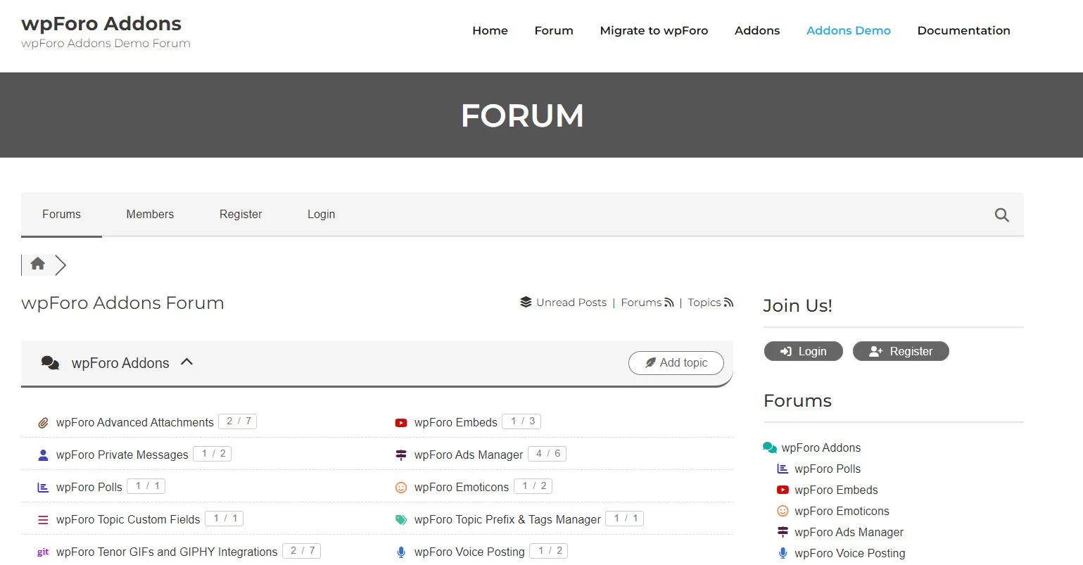This screenshot has width=1083, height=565.
Task: Open wpForo Ads Manager in sidebar forum list
Action: click(849, 533)
